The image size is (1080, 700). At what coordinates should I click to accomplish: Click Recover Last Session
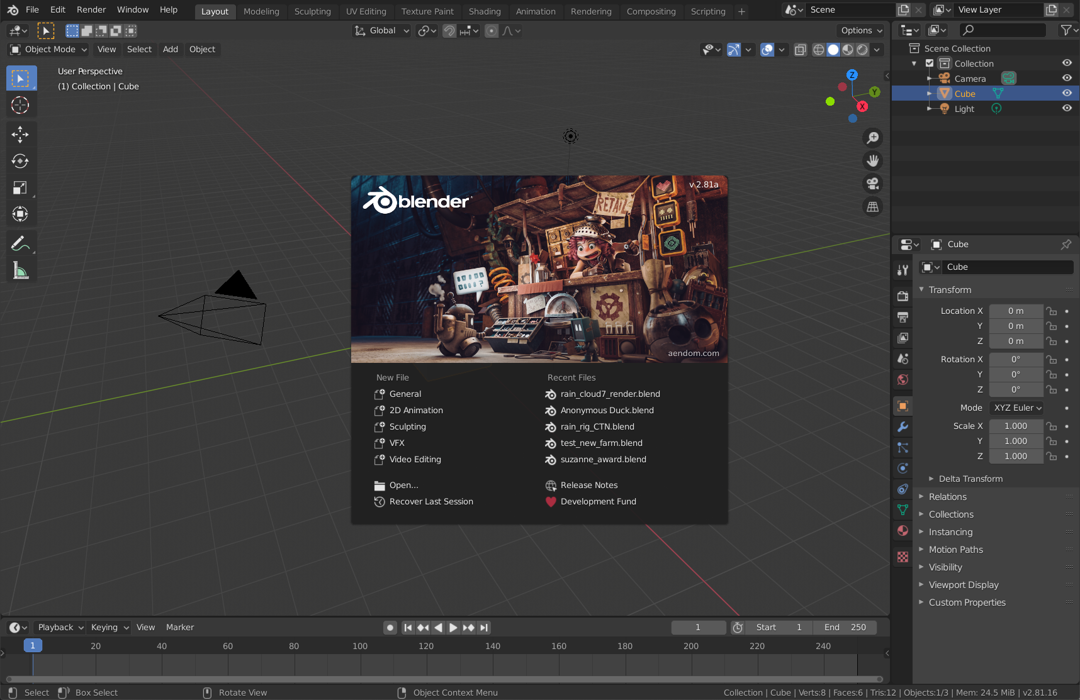(x=431, y=502)
